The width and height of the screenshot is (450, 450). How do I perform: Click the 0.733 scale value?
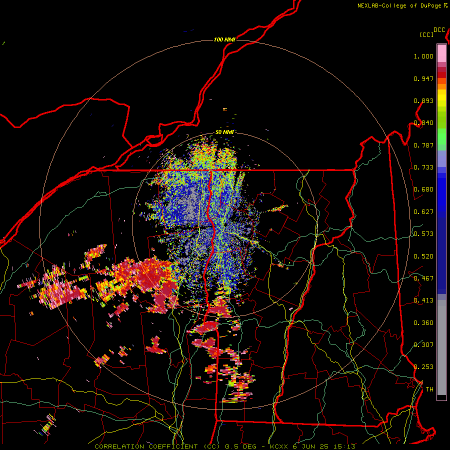423,167
